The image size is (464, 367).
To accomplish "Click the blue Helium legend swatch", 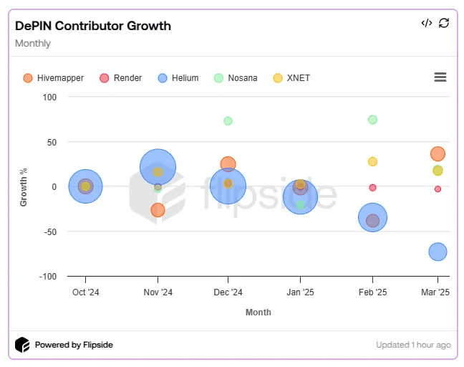I will pos(163,78).
